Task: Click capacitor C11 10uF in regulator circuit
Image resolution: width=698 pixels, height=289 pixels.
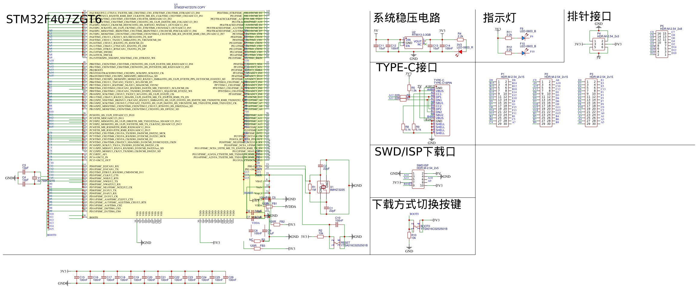Action: [376, 46]
